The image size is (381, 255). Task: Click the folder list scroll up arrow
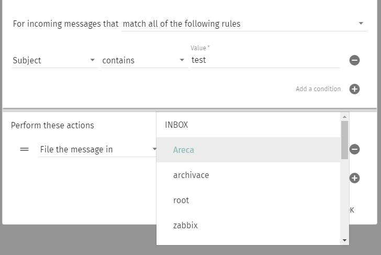click(344, 117)
